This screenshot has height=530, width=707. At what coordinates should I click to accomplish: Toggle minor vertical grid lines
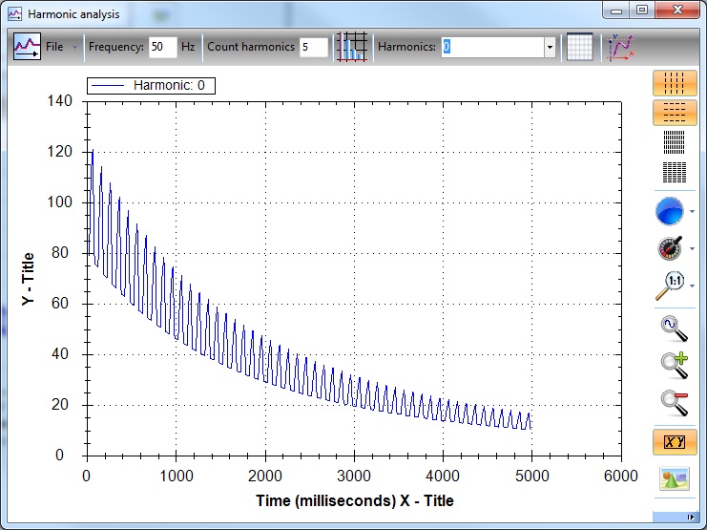675,142
